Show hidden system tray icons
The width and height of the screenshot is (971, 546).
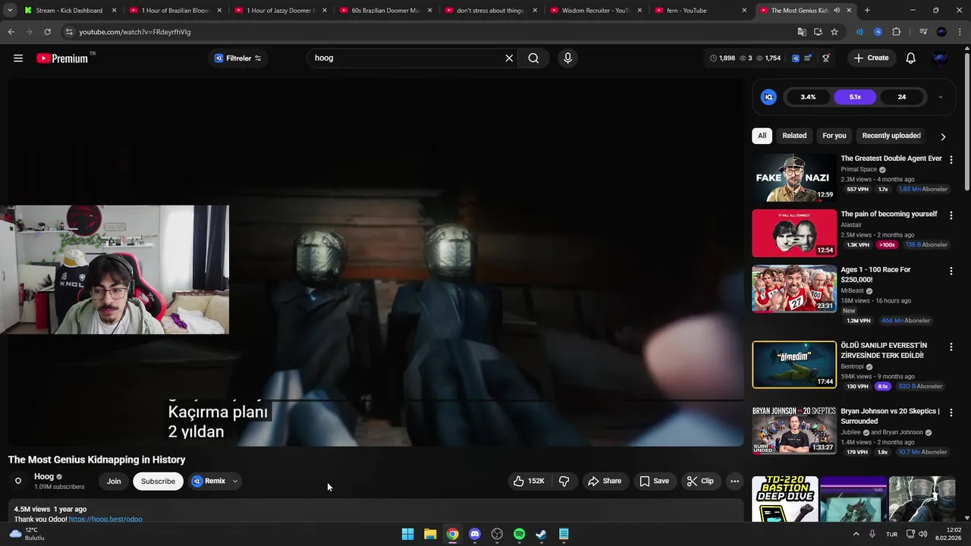pyautogui.click(x=856, y=534)
